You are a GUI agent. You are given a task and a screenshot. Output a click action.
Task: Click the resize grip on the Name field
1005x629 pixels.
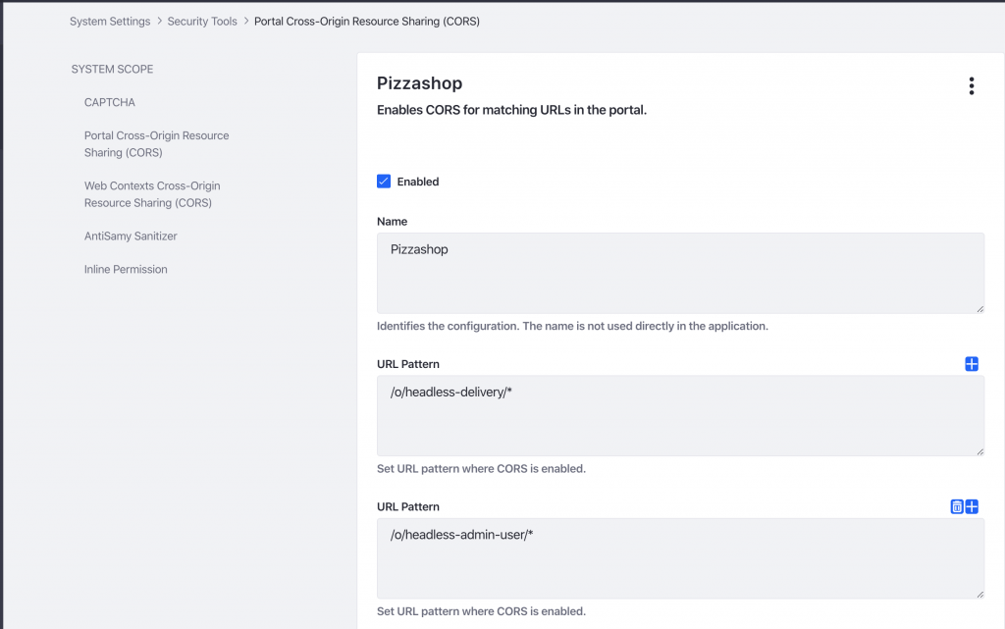coord(979,307)
